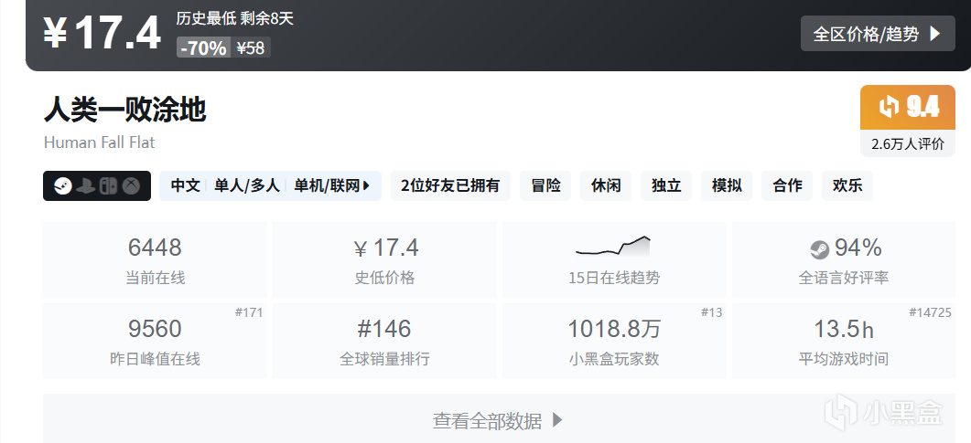Open the 2.6万人评价 reviews link
971x443 pixels.
pos(908,144)
